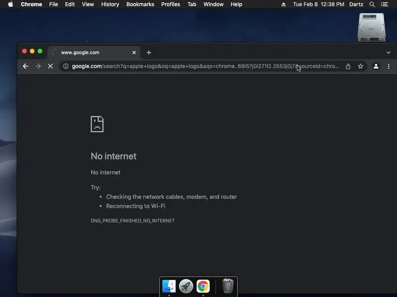Open Spotlight search magnifier
Viewport: 397px width, 297px height.
(x=372, y=4)
